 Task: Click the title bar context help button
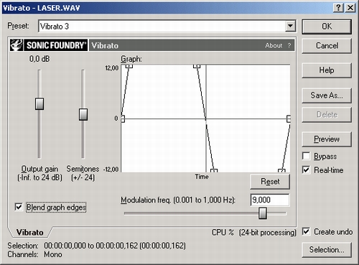[338, 8]
